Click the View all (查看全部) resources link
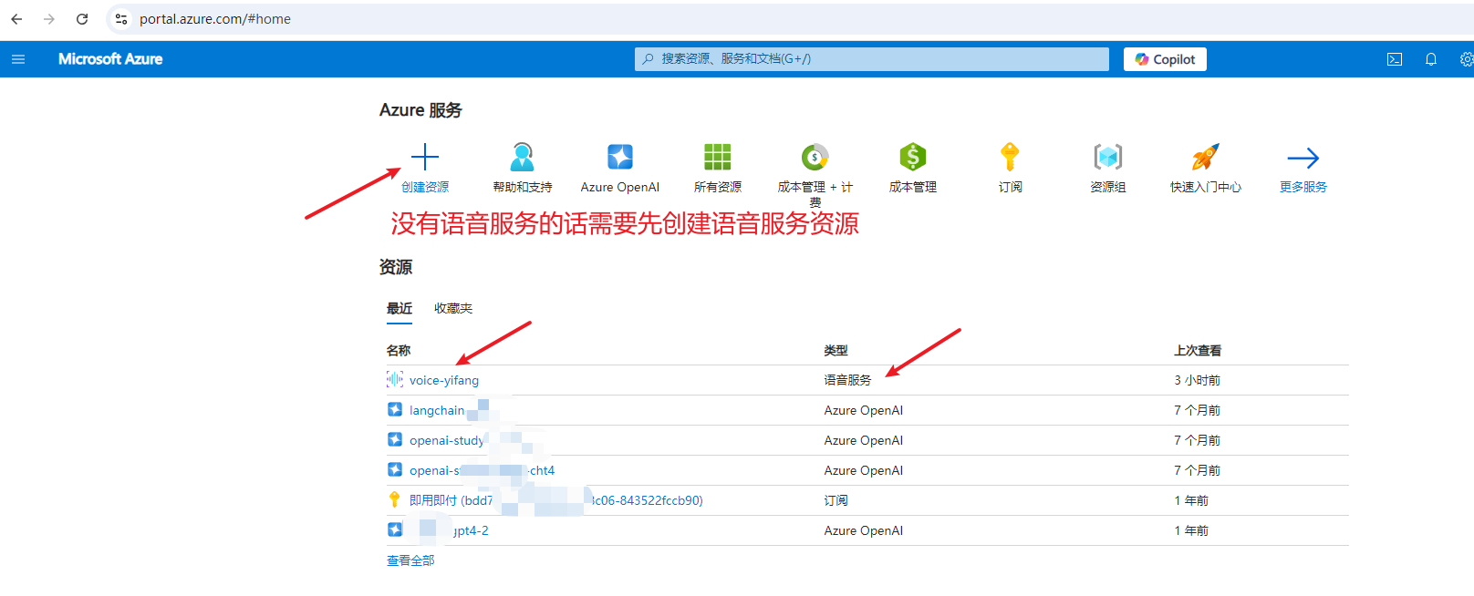 pos(410,560)
